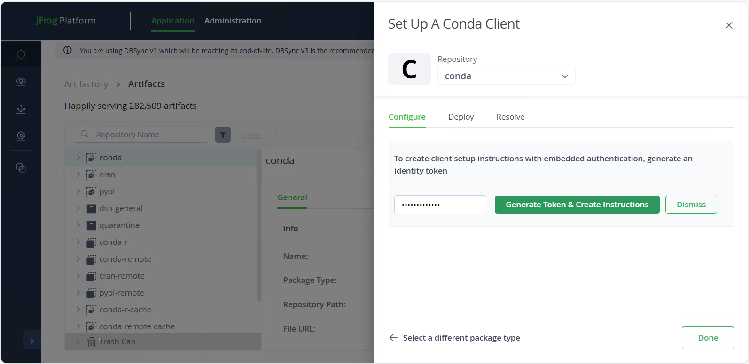Click the download sidebar icon
This screenshot has height=364, width=749.
(x=21, y=109)
